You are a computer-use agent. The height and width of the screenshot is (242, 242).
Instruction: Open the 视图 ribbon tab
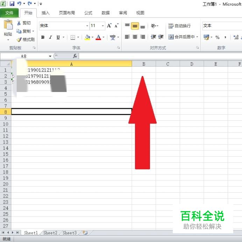140,13
